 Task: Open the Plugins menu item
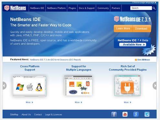pyautogui.click(x=72, y=8)
